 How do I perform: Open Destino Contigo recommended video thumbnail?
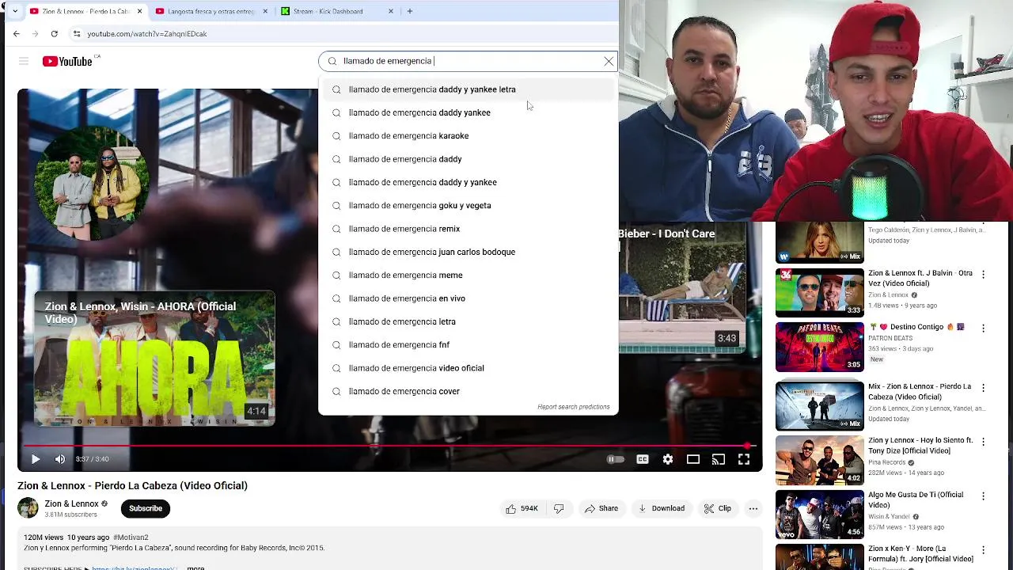[x=819, y=347]
